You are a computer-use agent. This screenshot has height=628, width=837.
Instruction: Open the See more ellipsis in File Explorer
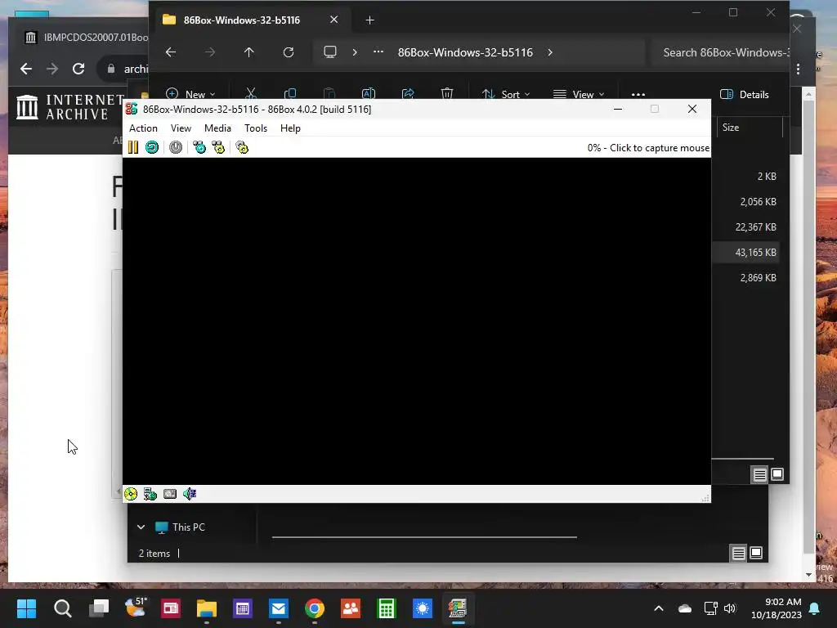(638, 94)
